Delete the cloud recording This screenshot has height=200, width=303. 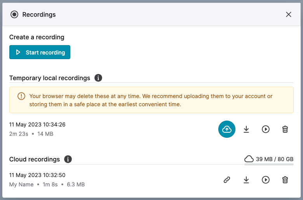tap(285, 180)
